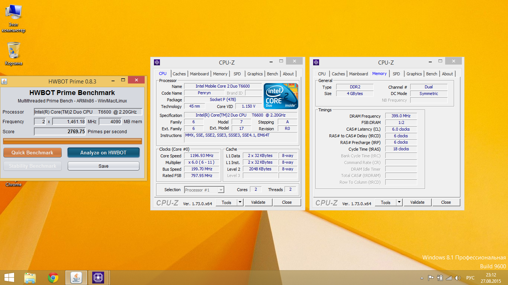508x285 pixels.
Task: Click Analyze on HWBOT button
Action: tap(103, 153)
